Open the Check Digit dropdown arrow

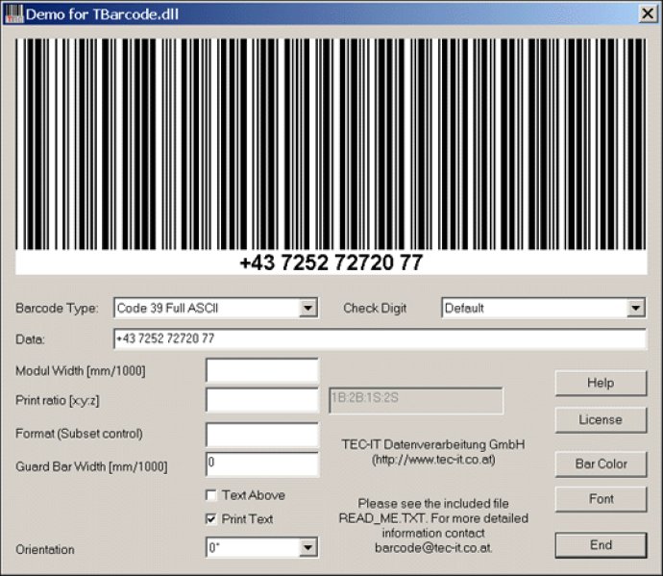point(635,308)
